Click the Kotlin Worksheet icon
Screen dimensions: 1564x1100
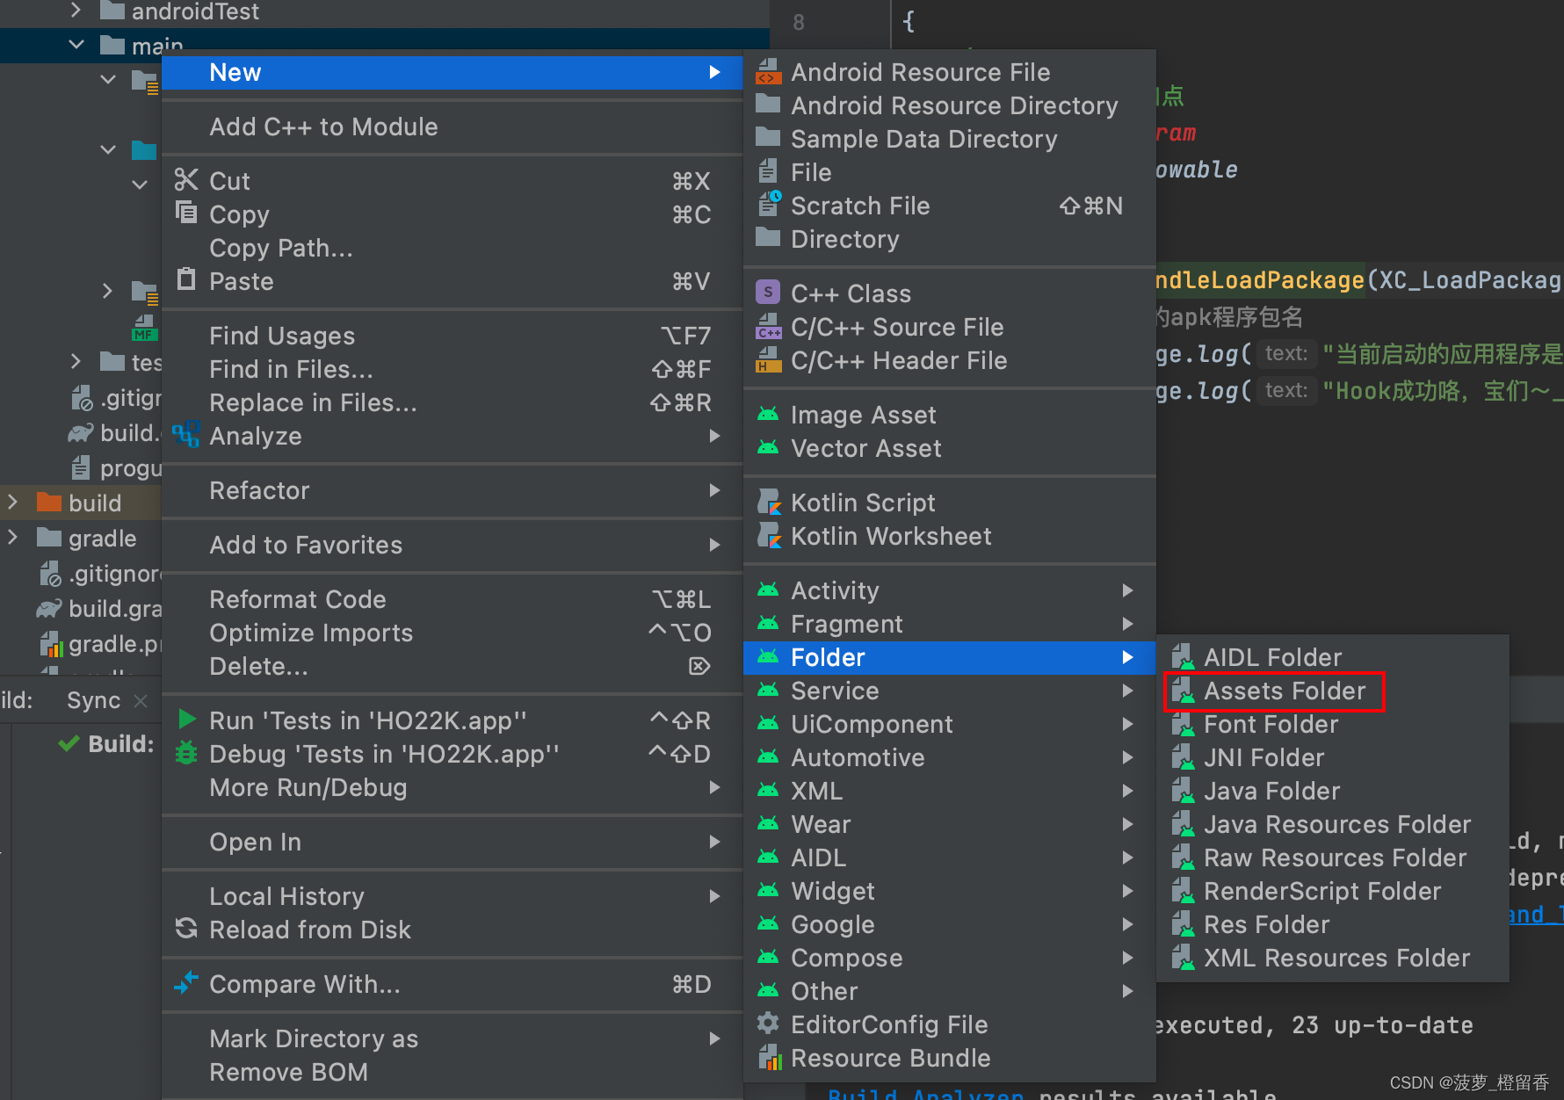[x=769, y=536]
